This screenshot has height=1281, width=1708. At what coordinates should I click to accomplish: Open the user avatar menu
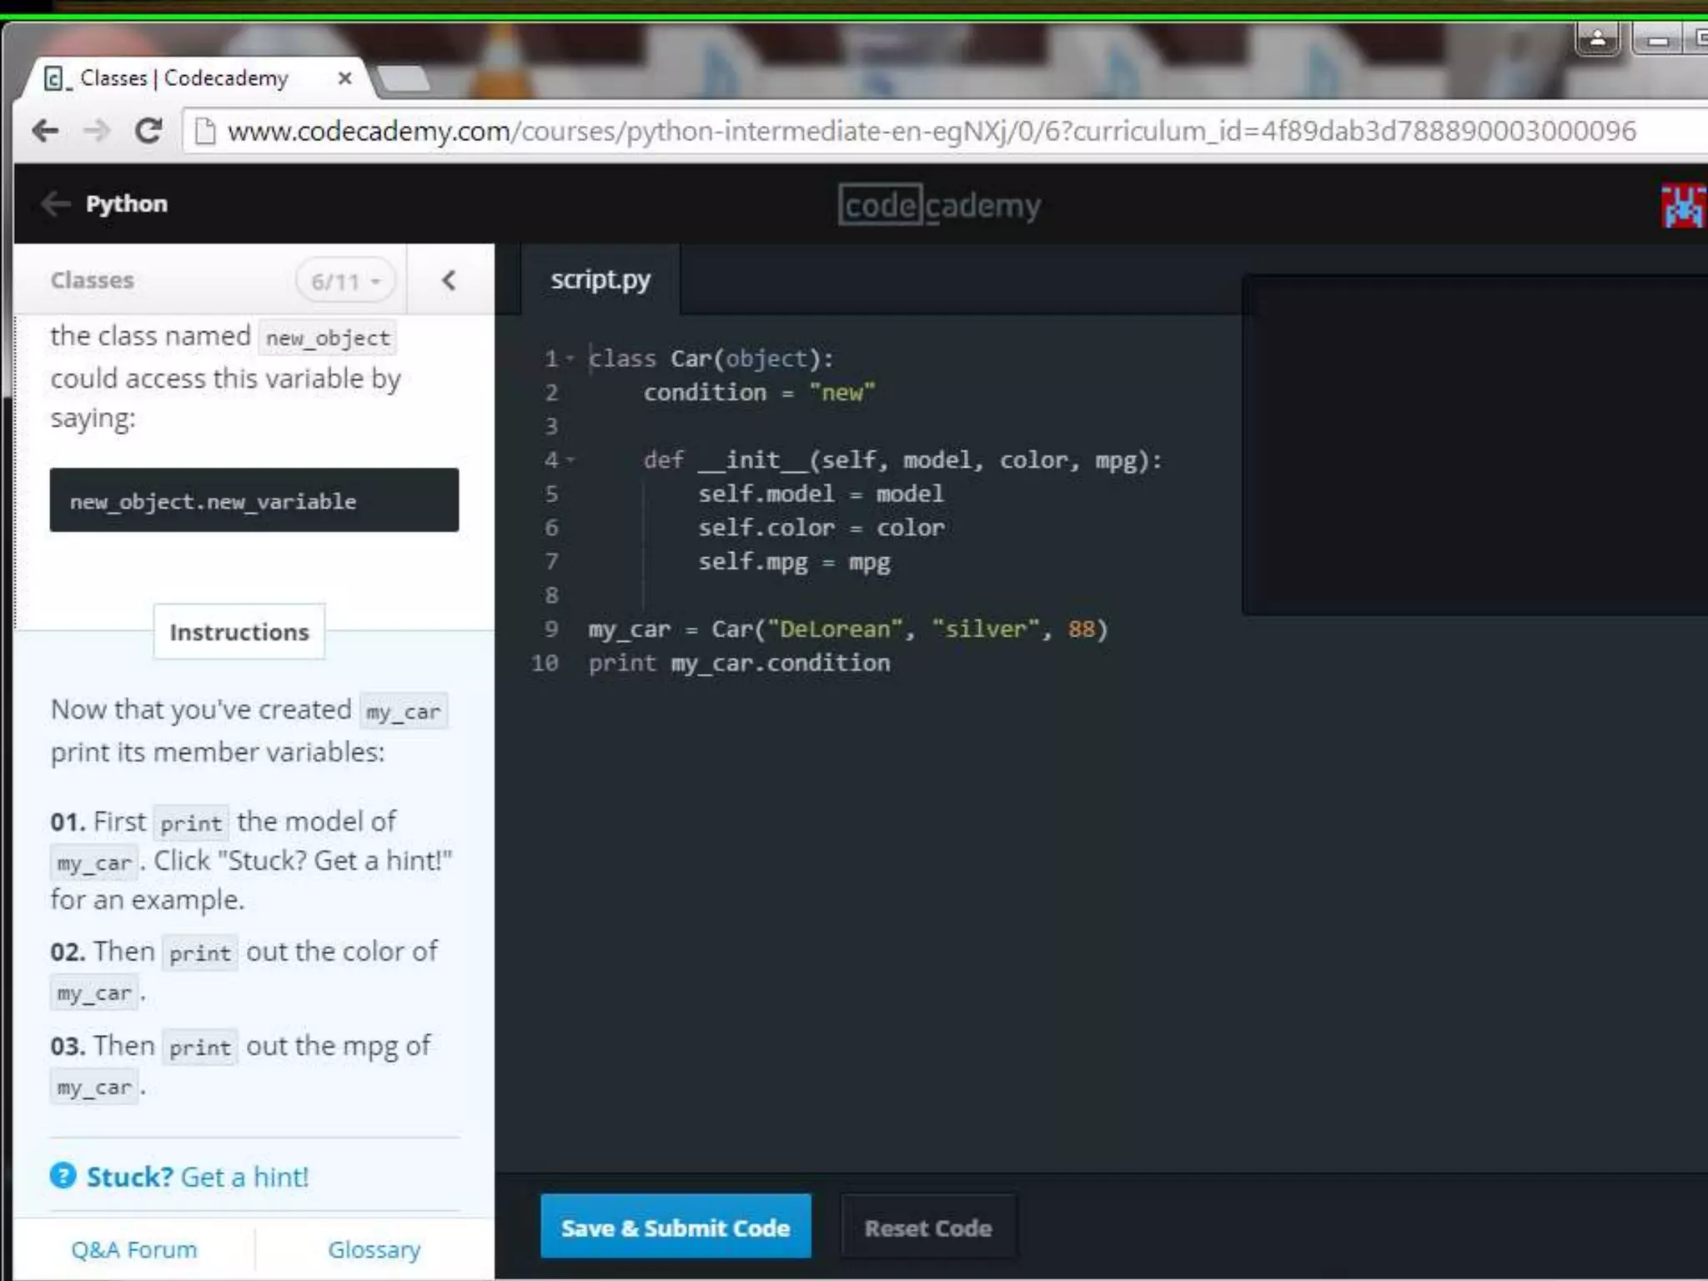pyautogui.click(x=1683, y=205)
